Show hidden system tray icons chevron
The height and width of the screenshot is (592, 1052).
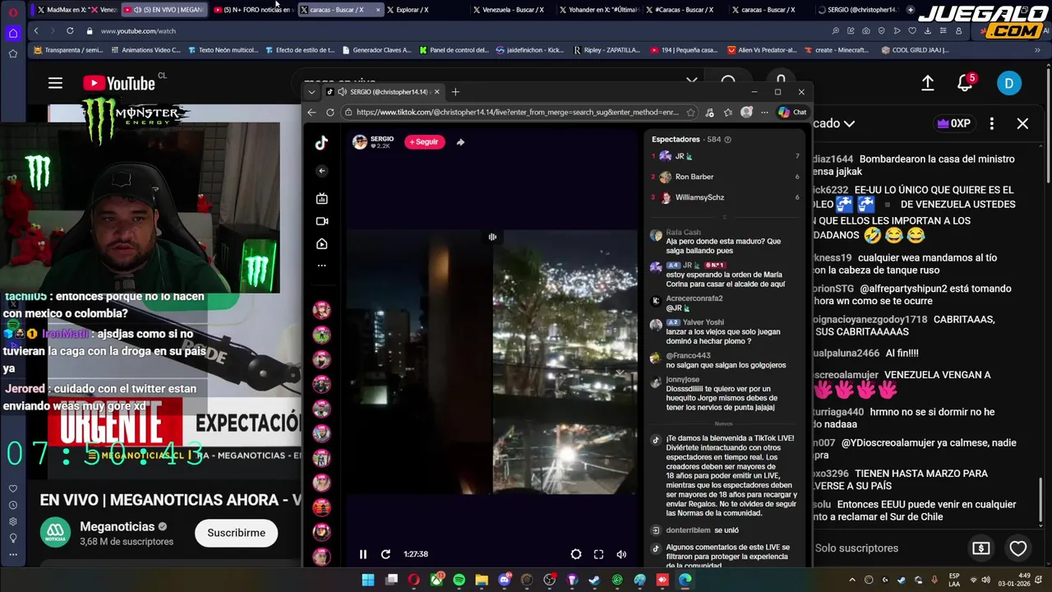851,580
